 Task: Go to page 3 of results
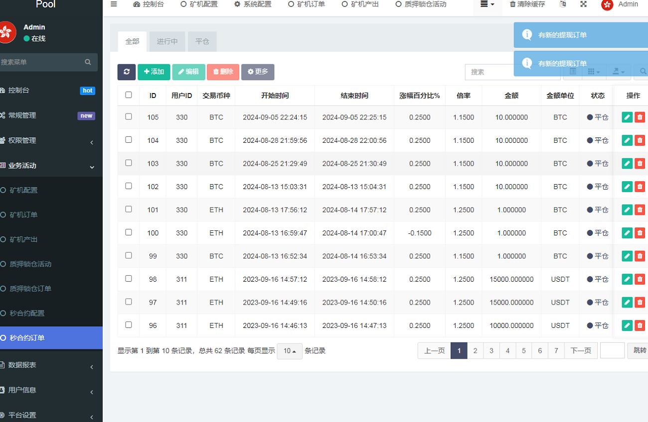(x=491, y=351)
